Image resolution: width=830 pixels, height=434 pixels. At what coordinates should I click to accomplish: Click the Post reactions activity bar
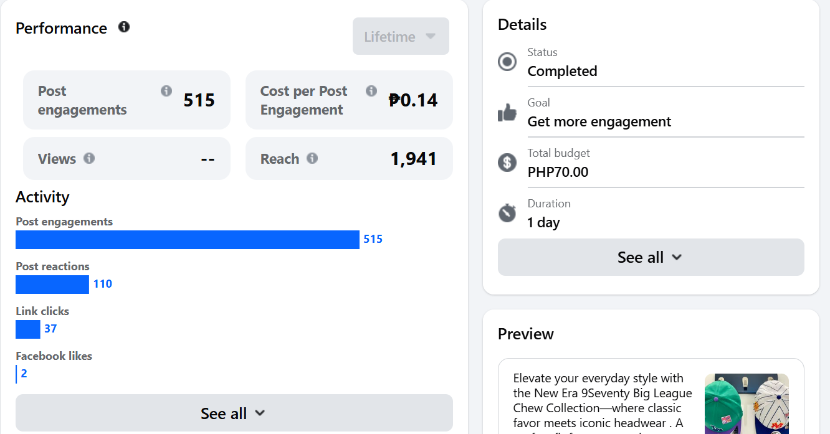tap(52, 285)
